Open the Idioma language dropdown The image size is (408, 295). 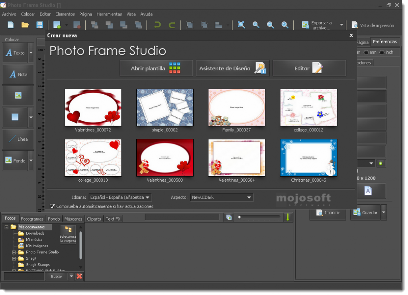tap(120, 197)
